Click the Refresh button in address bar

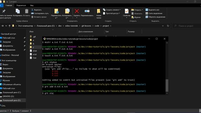click(x=168, y=26)
